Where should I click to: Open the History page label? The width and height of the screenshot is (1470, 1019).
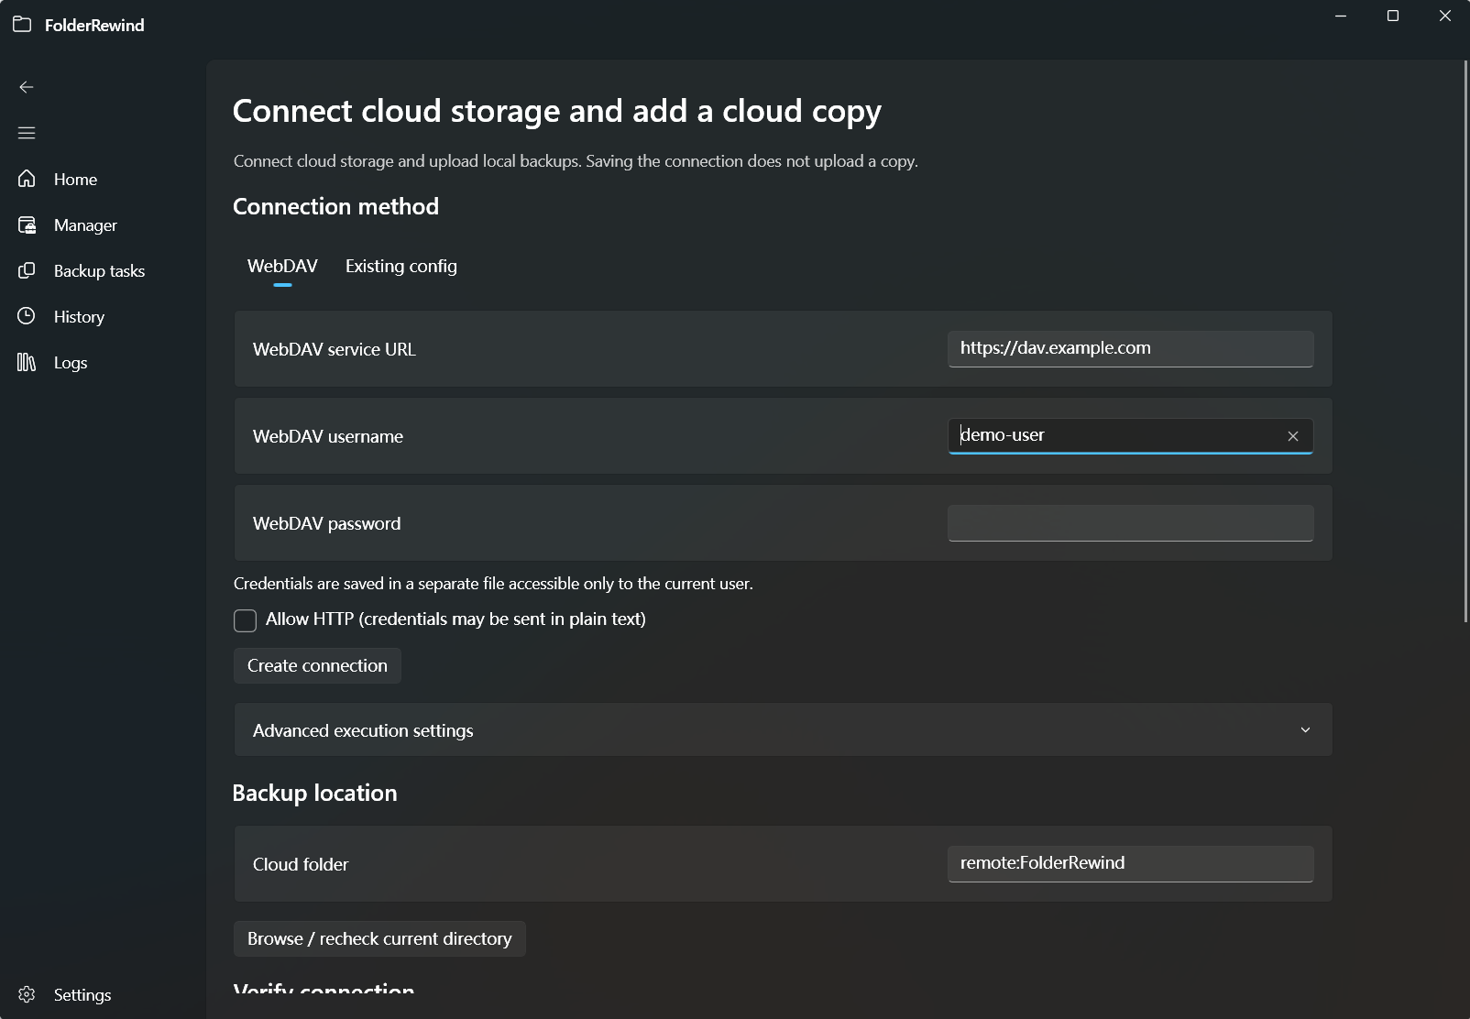pos(79,317)
